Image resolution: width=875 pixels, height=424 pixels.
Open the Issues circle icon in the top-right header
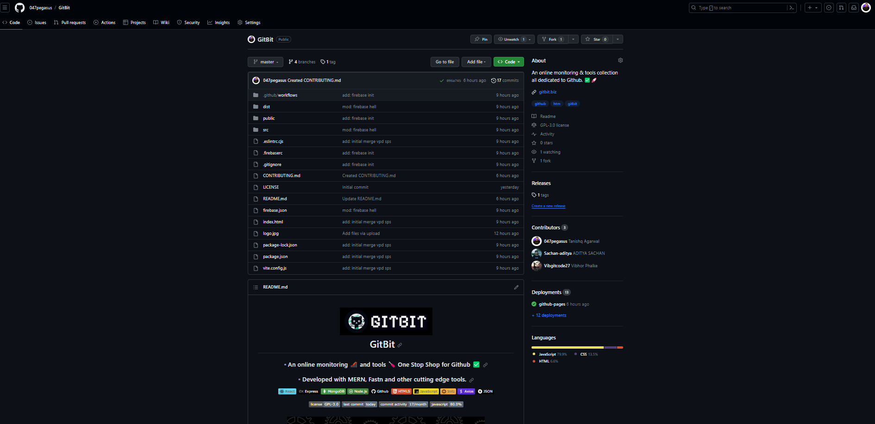(829, 8)
